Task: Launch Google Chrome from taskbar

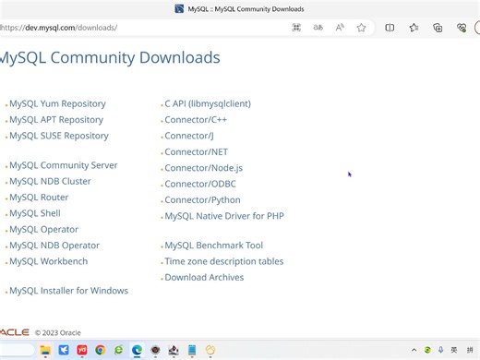Action: coord(101,350)
